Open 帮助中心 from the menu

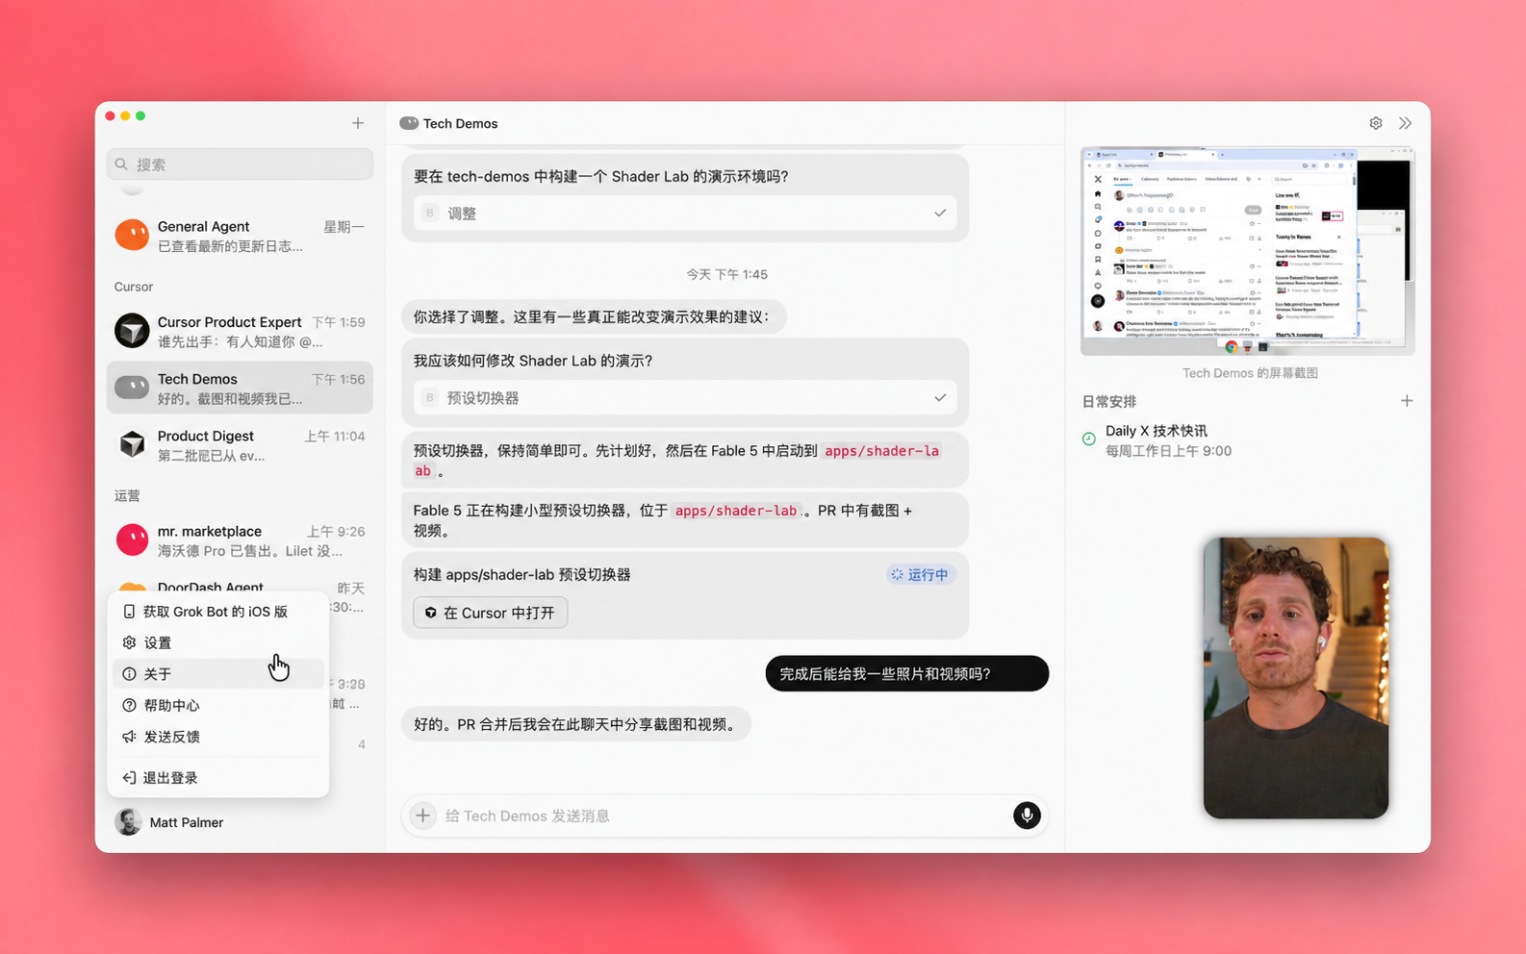coord(218,705)
